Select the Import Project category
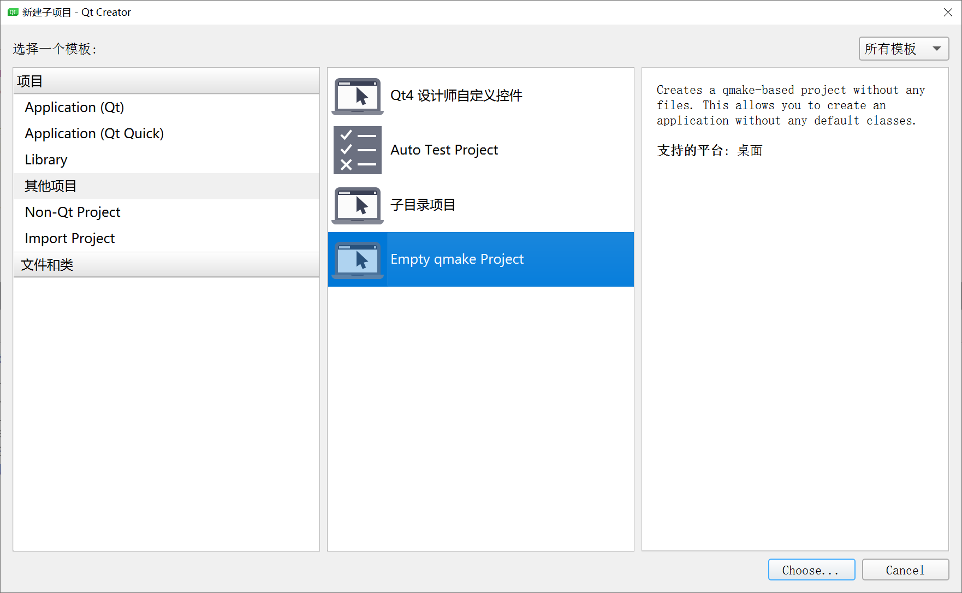Viewport: 962px width, 593px height. 69,238
